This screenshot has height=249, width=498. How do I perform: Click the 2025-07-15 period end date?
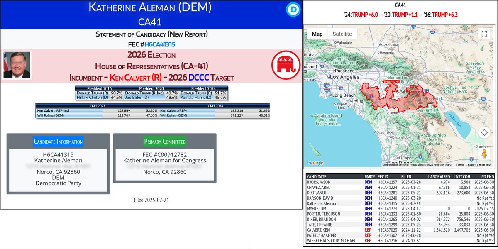pos(484,209)
